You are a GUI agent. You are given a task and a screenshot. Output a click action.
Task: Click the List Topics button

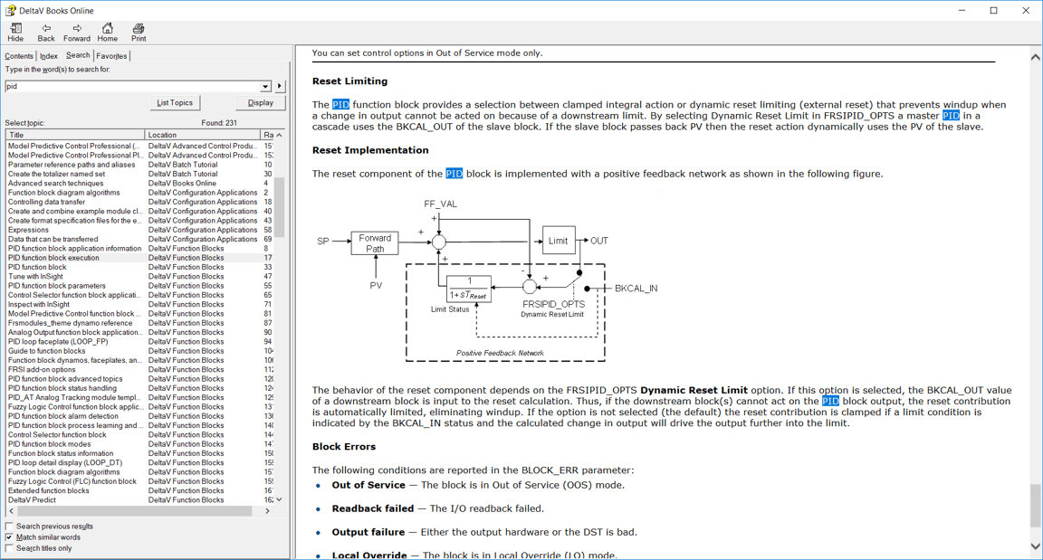pyautogui.click(x=174, y=103)
